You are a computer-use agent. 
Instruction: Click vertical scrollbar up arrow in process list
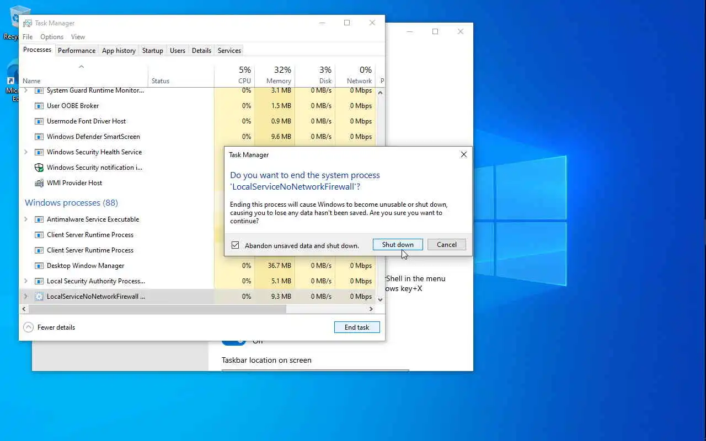[380, 93]
